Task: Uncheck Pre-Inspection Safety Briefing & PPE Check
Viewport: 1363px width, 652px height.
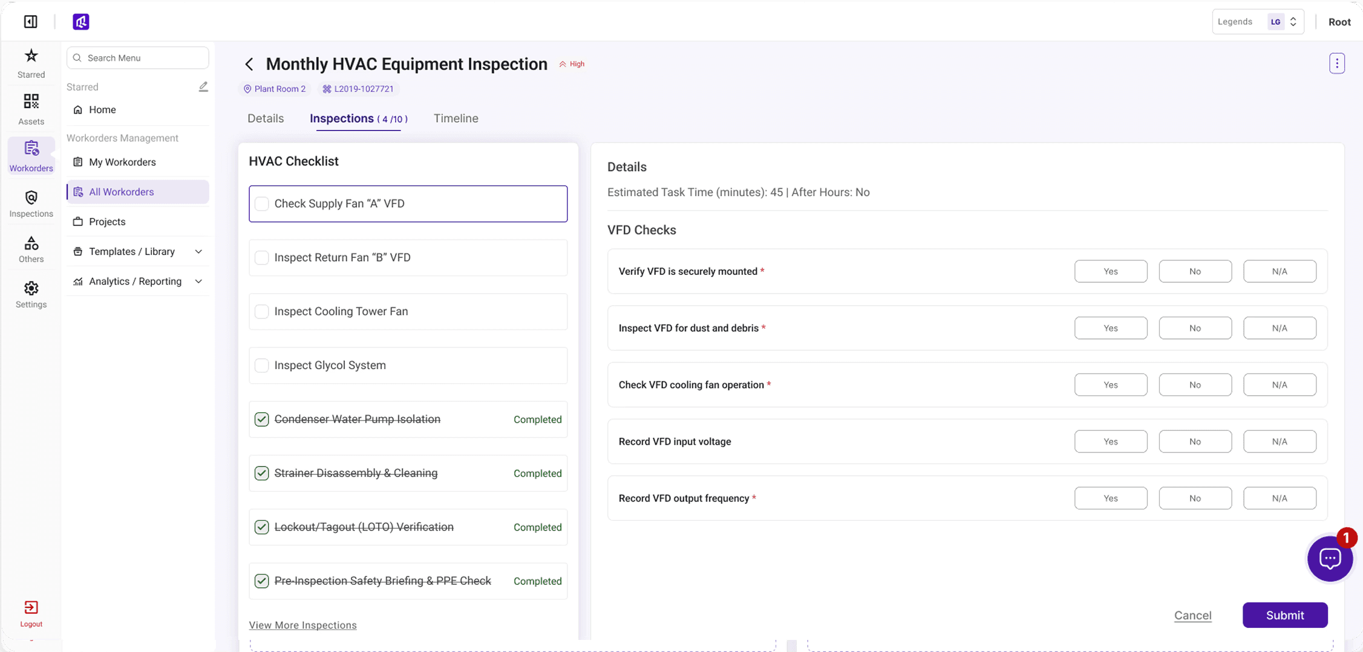Action: 261,581
